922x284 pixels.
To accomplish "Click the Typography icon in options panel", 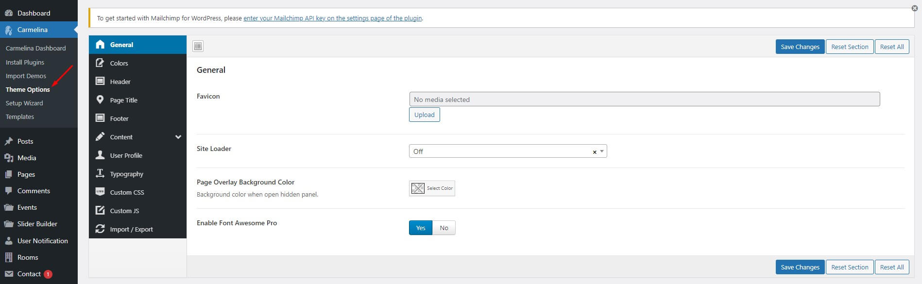I will (100, 173).
